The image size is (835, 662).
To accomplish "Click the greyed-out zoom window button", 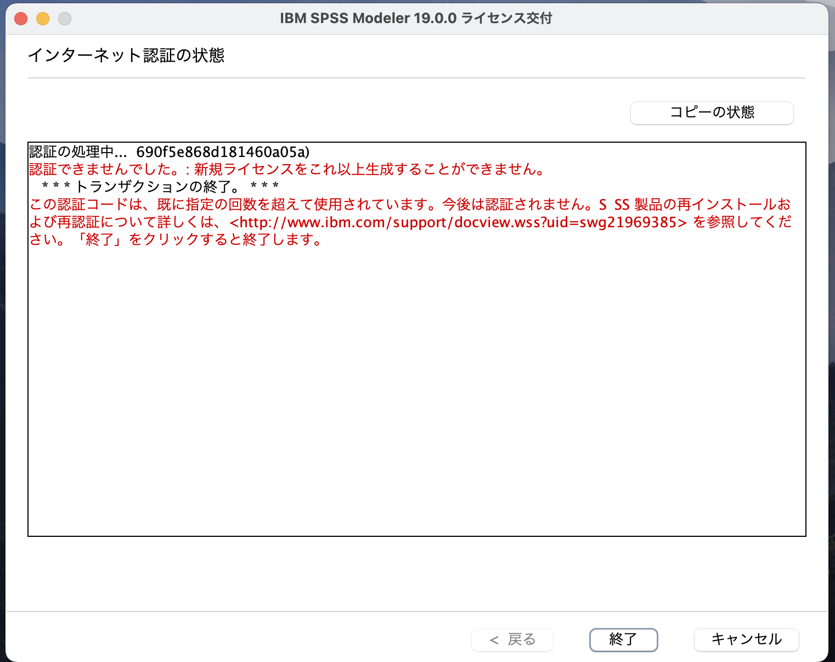I will [65, 19].
